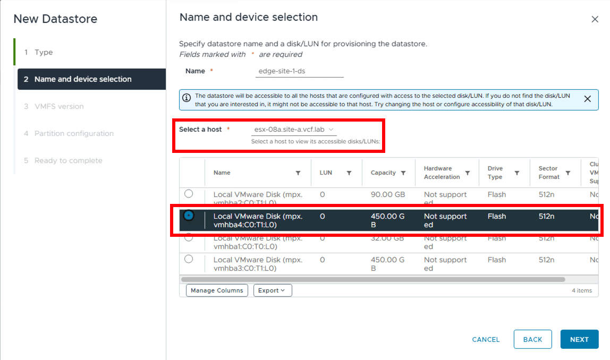Open the Hardware Acceleration filter
This screenshot has width=610, height=360.
[x=468, y=173]
